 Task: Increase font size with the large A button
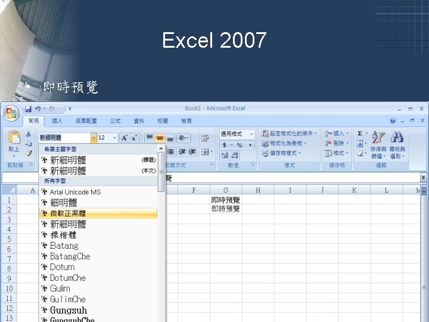[125, 138]
